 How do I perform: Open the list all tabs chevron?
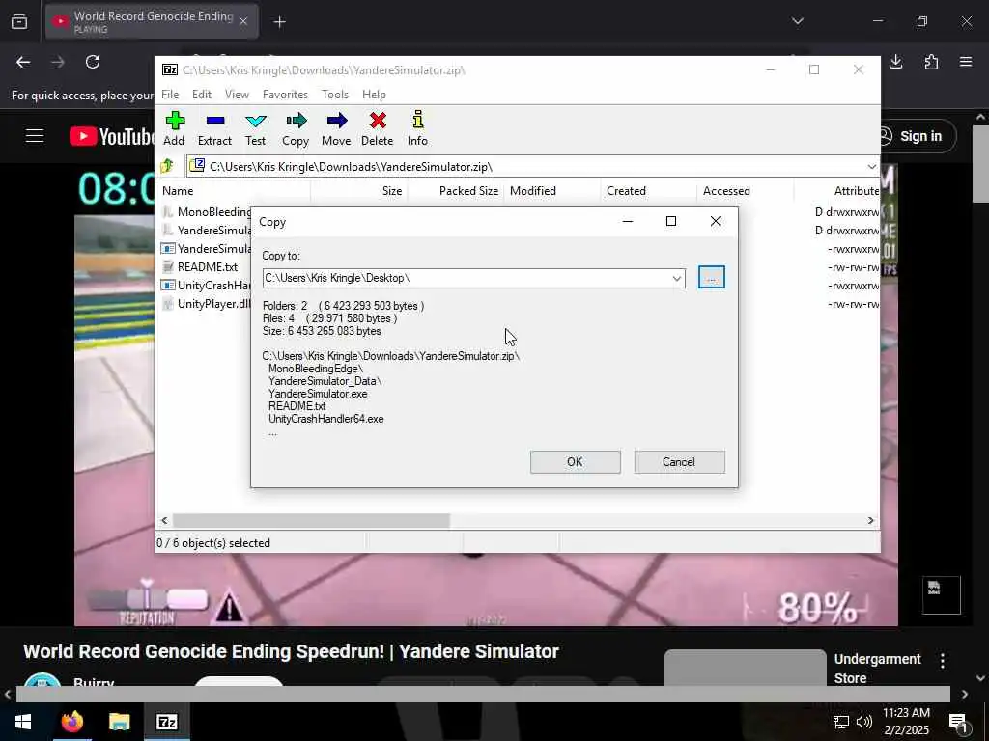(x=798, y=21)
